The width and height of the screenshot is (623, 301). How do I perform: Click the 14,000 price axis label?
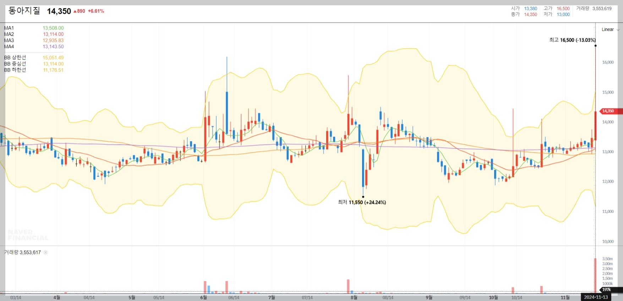coord(608,122)
